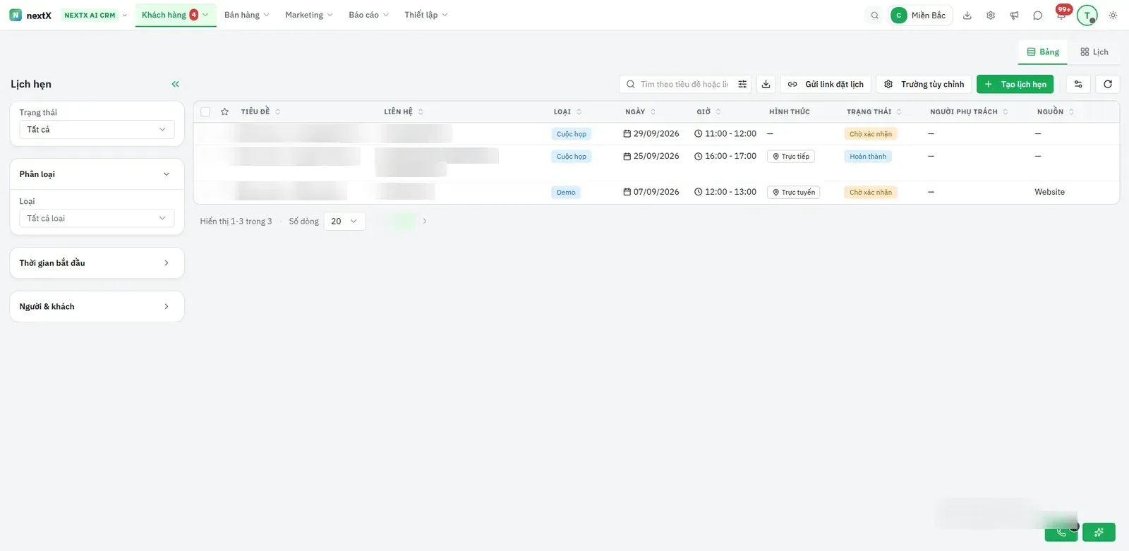Image resolution: width=1129 pixels, height=551 pixels.
Task: Click Gửi link đặt lịch button
Action: coord(826,84)
